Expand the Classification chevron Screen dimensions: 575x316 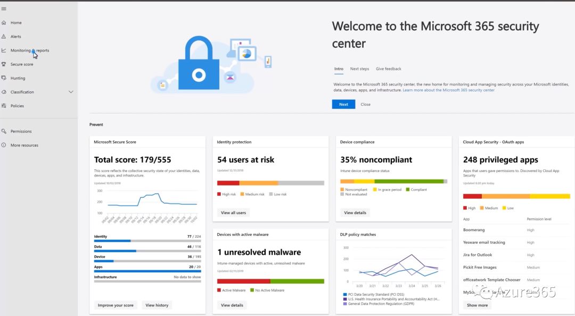71,92
